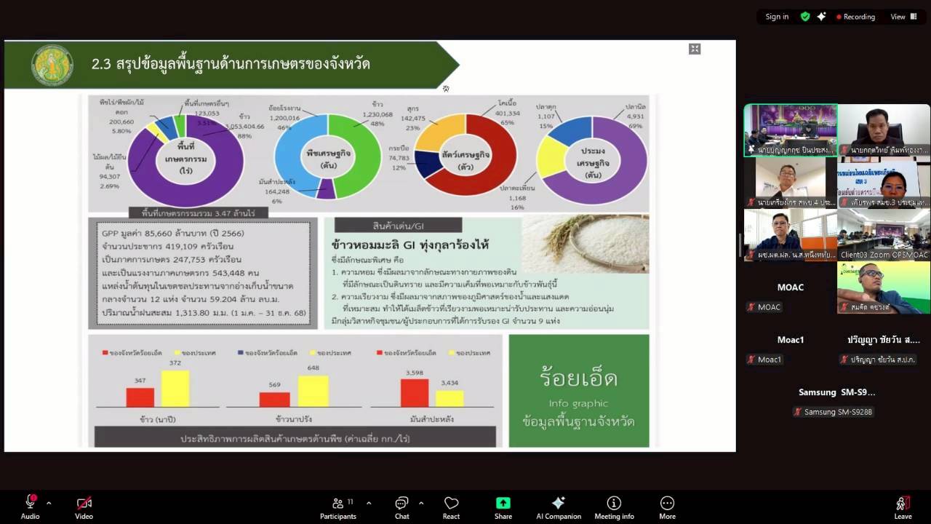Select the Client03 Zoom OPSMOAC video thumbnail

(x=884, y=234)
